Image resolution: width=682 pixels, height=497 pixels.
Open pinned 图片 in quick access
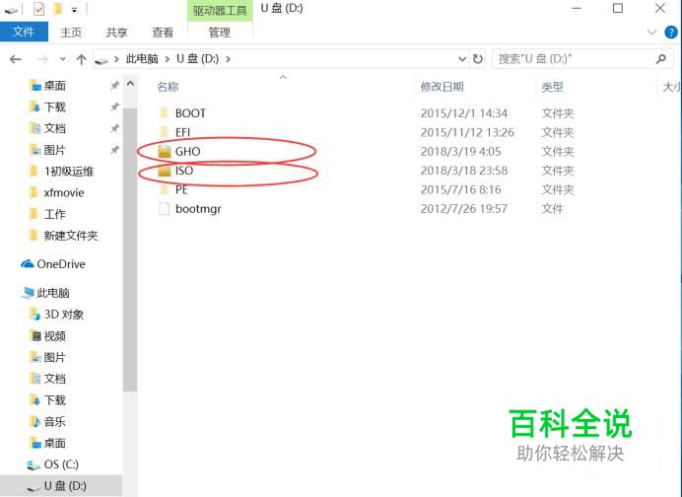coord(48,150)
